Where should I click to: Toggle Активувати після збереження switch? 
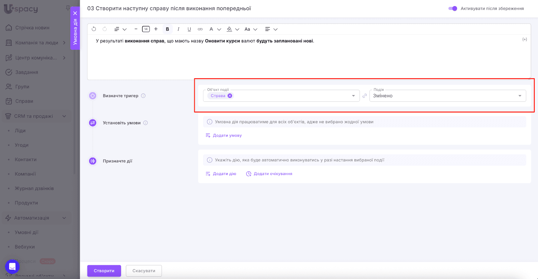pos(453,8)
